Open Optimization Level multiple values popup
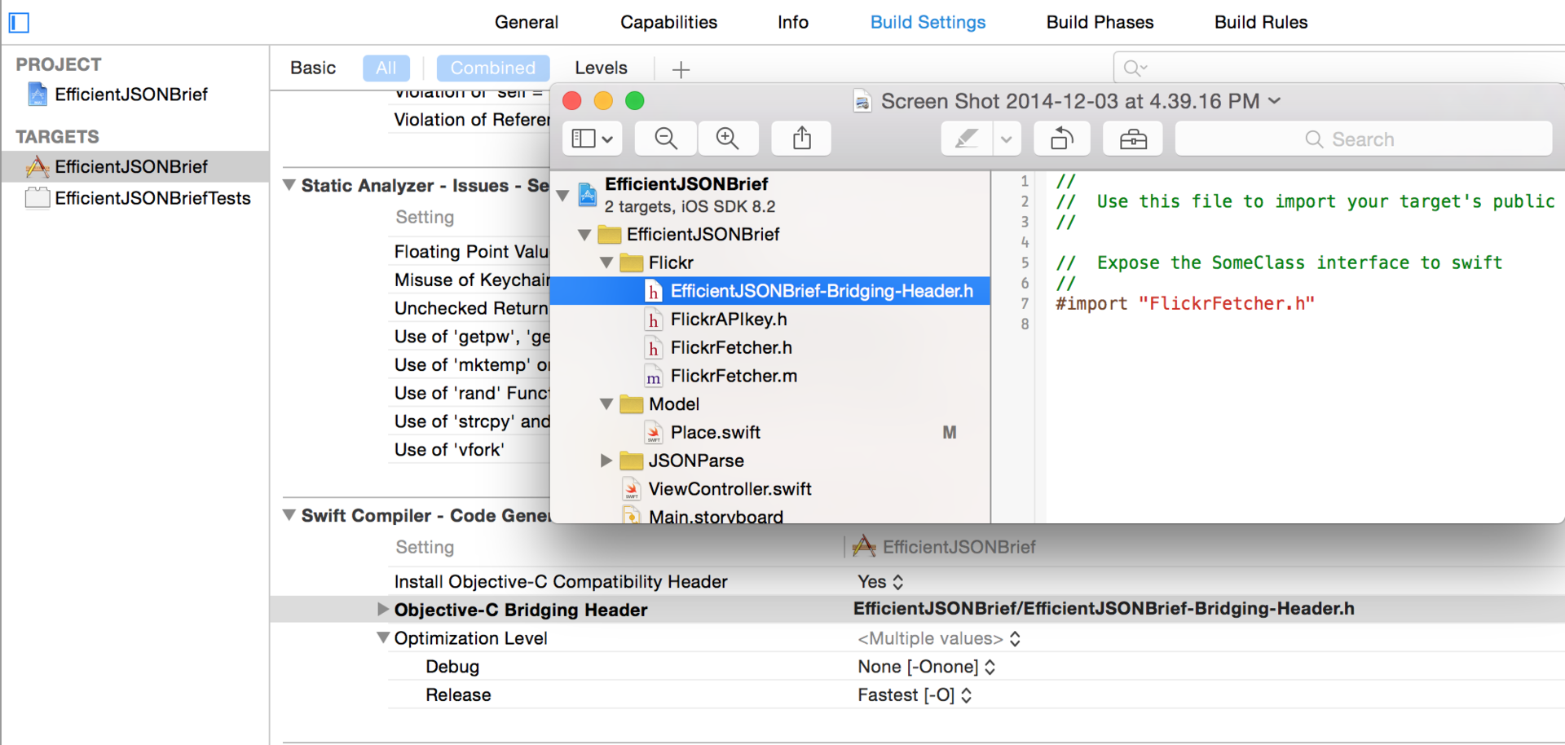This screenshot has height=745, width=1565. [939, 638]
